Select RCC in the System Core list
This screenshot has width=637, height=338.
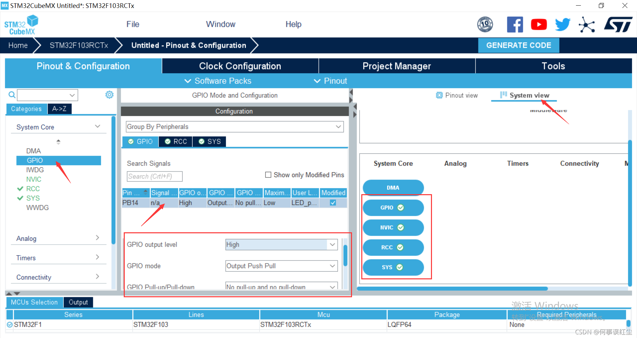pos(33,189)
